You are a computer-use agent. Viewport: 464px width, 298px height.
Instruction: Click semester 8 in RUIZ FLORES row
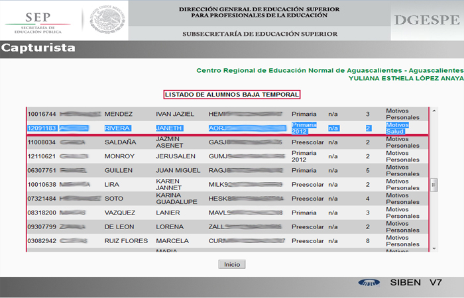(x=367, y=241)
